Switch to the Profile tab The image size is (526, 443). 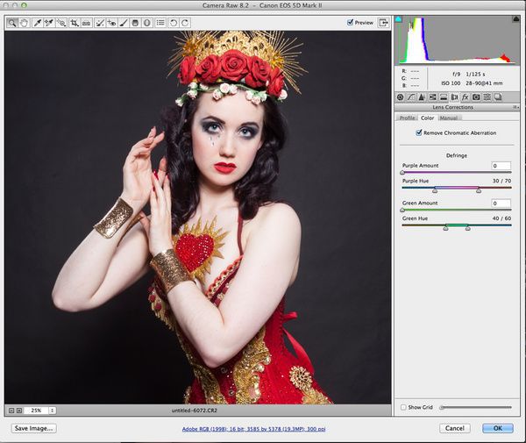406,117
